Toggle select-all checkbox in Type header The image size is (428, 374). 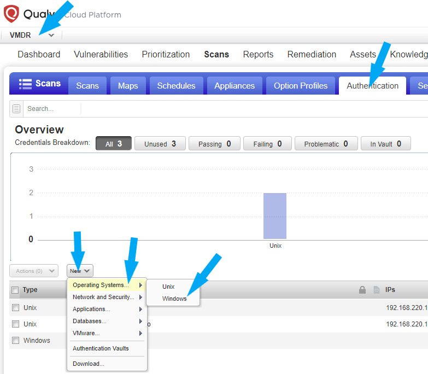click(15, 290)
